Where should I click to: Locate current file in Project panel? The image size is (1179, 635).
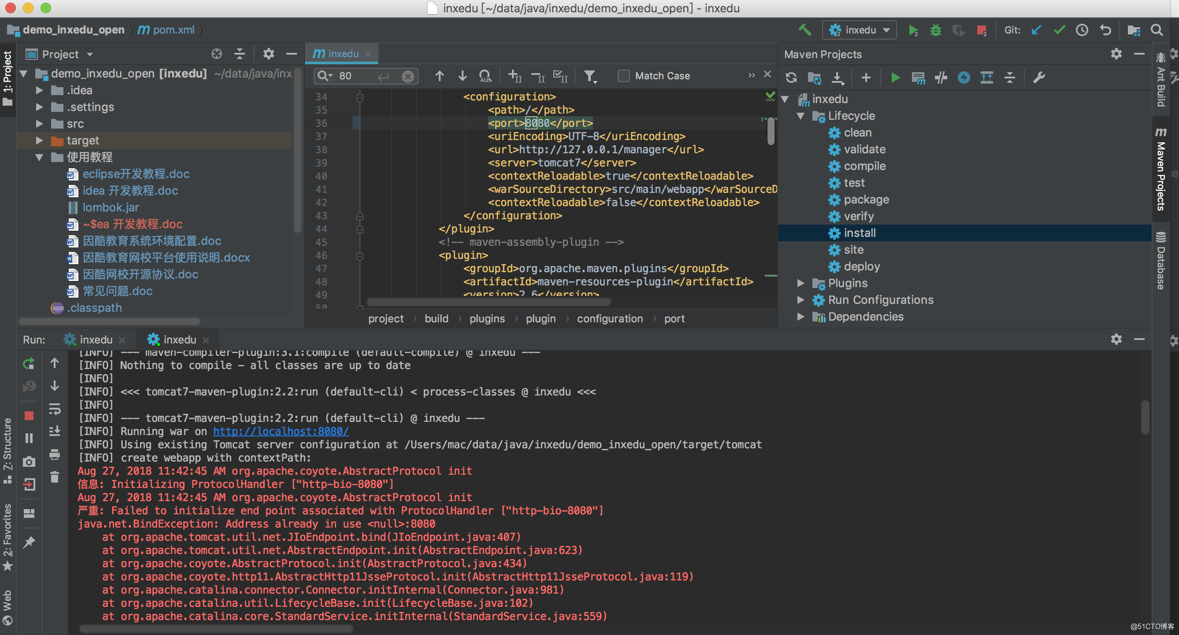pyautogui.click(x=216, y=54)
